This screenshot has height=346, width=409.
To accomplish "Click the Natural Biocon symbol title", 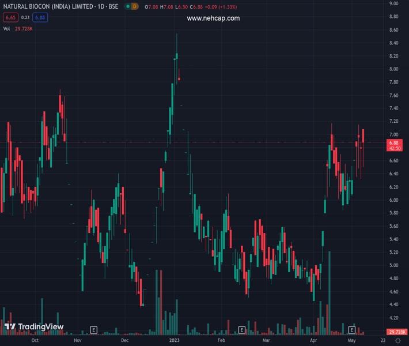I will 60,6.
